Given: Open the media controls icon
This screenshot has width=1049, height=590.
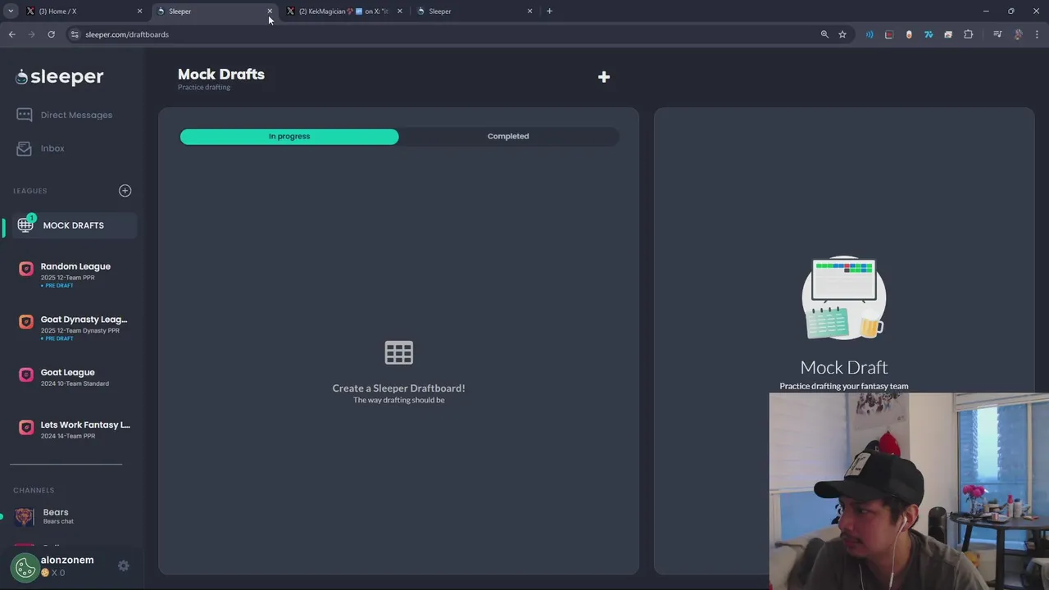Looking at the screenshot, I should coord(997,34).
